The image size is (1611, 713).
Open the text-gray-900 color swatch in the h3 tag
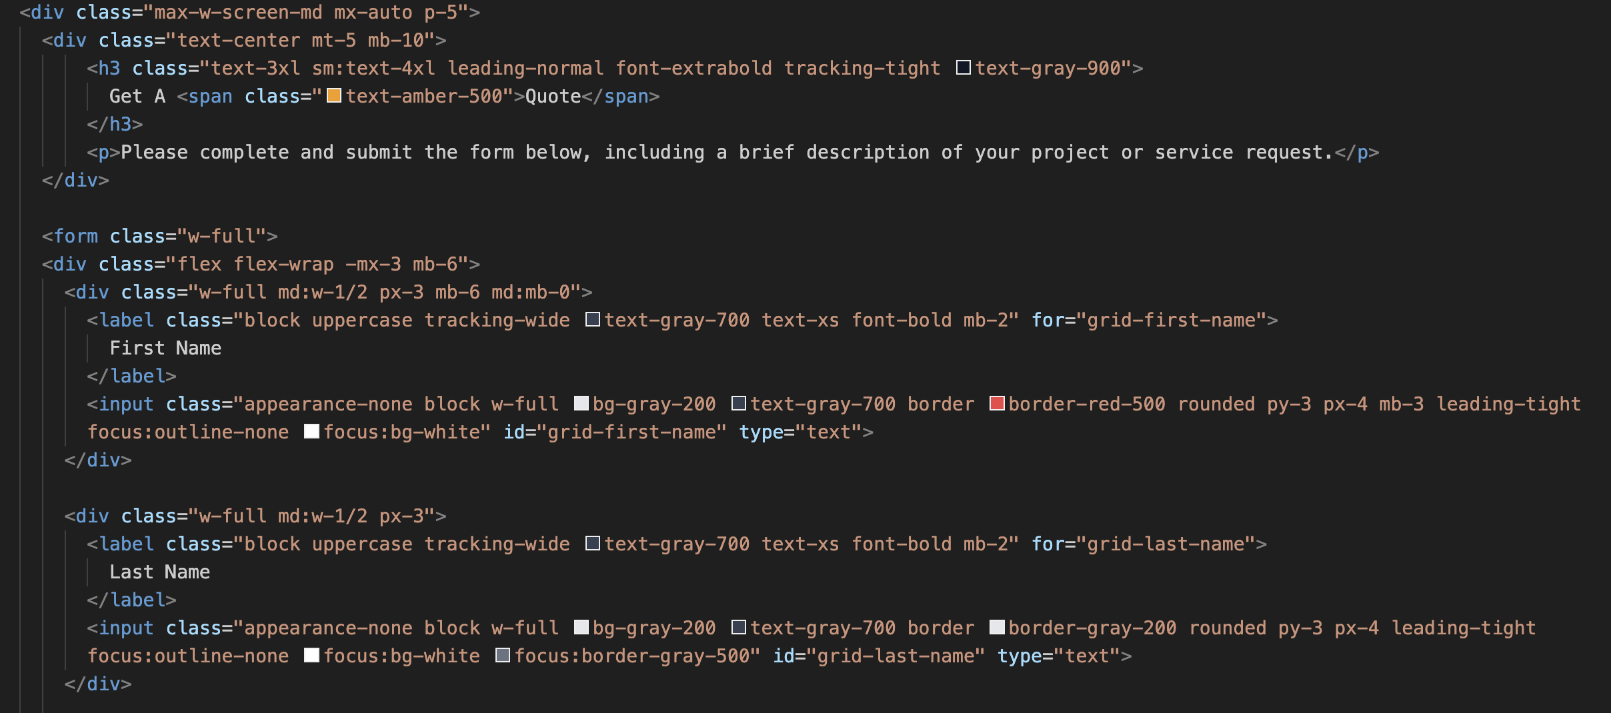click(964, 68)
